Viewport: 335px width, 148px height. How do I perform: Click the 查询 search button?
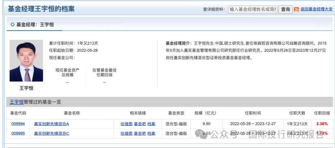pyautogui.click(x=285, y=9)
